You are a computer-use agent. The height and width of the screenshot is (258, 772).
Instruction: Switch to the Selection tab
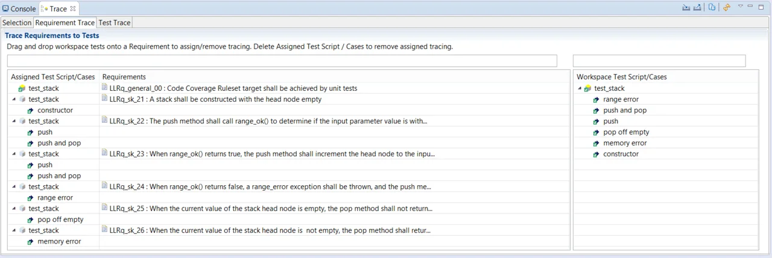17,22
